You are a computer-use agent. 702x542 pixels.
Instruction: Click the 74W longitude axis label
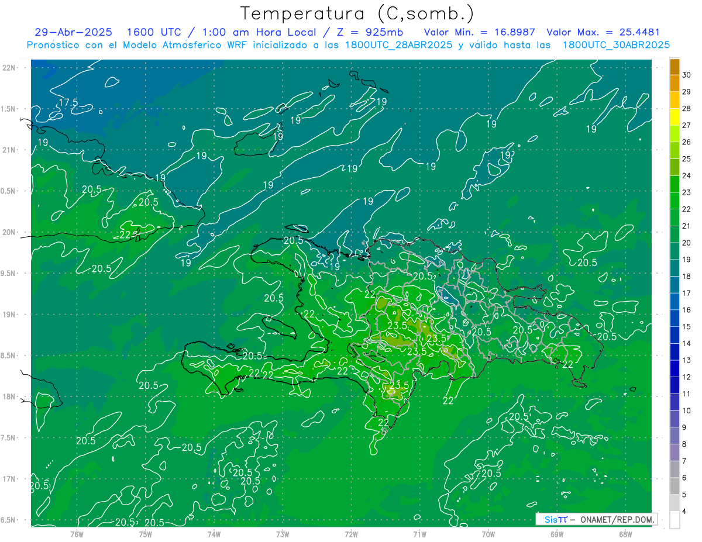pyautogui.click(x=214, y=533)
